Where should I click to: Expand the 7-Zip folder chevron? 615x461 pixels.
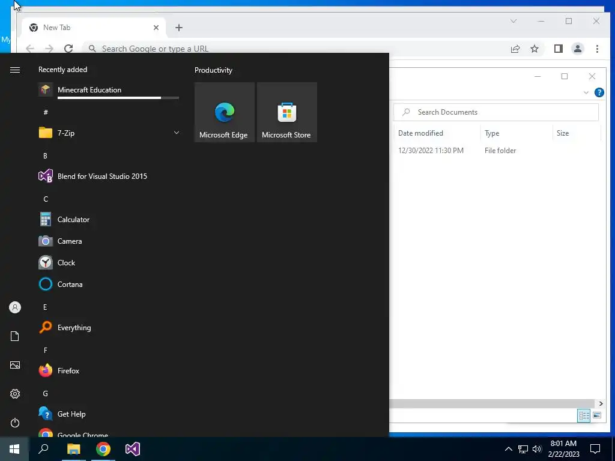point(177,133)
